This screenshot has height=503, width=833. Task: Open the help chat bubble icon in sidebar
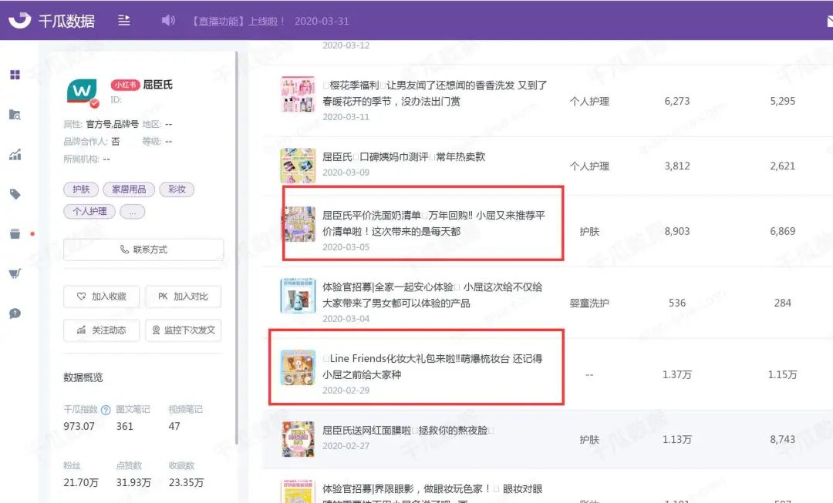pyautogui.click(x=15, y=314)
